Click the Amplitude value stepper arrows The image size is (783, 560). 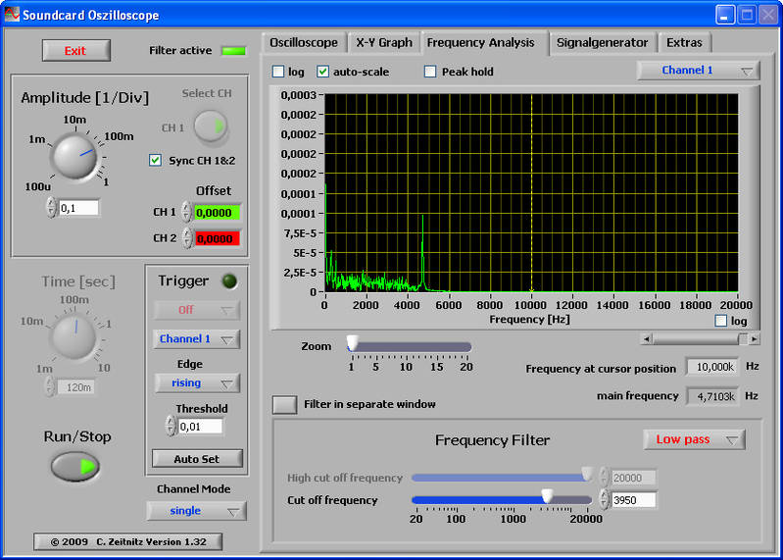tap(51, 208)
